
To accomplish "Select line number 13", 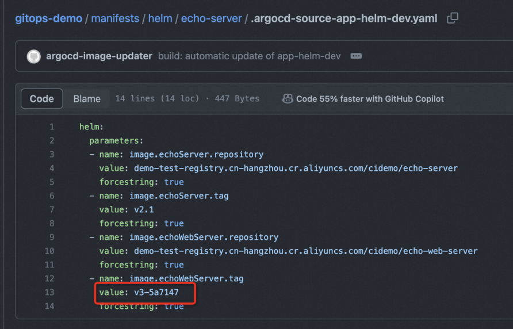I will pyautogui.click(x=49, y=292).
